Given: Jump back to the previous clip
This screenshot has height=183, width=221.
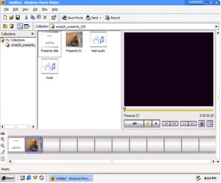Looking at the screenshot, I should tap(184, 124).
